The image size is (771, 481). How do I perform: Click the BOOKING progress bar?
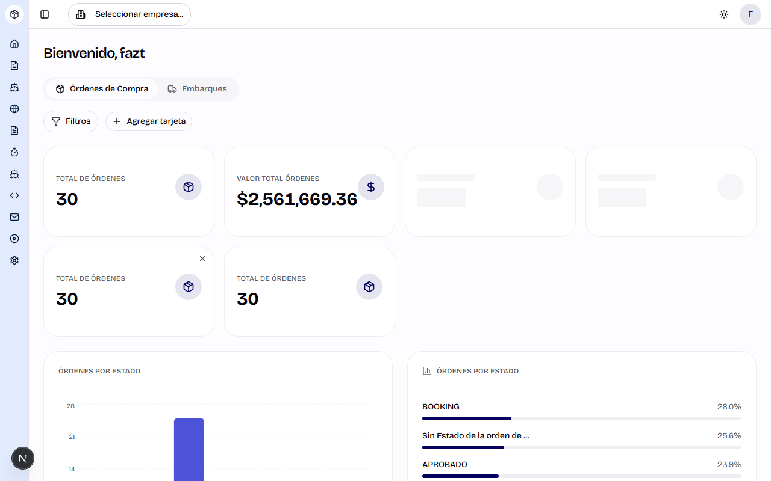(x=582, y=418)
